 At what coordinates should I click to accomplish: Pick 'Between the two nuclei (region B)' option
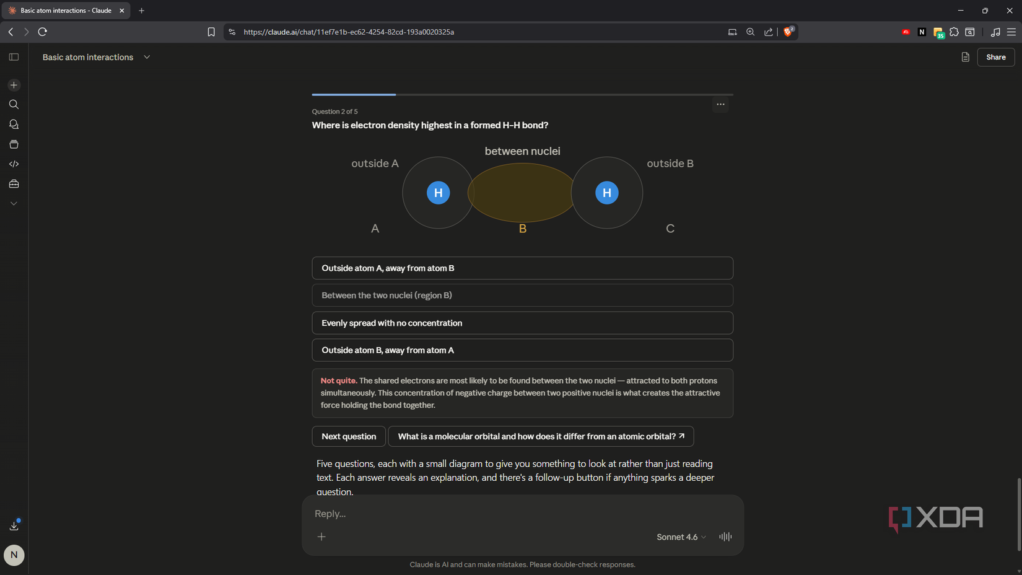522,296
